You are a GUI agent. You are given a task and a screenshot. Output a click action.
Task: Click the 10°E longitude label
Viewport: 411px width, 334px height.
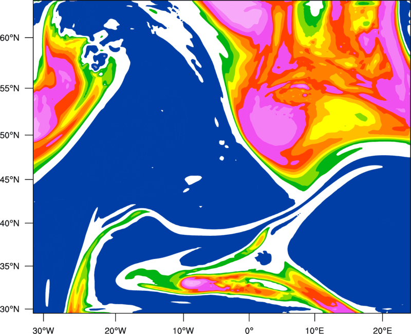(x=314, y=330)
